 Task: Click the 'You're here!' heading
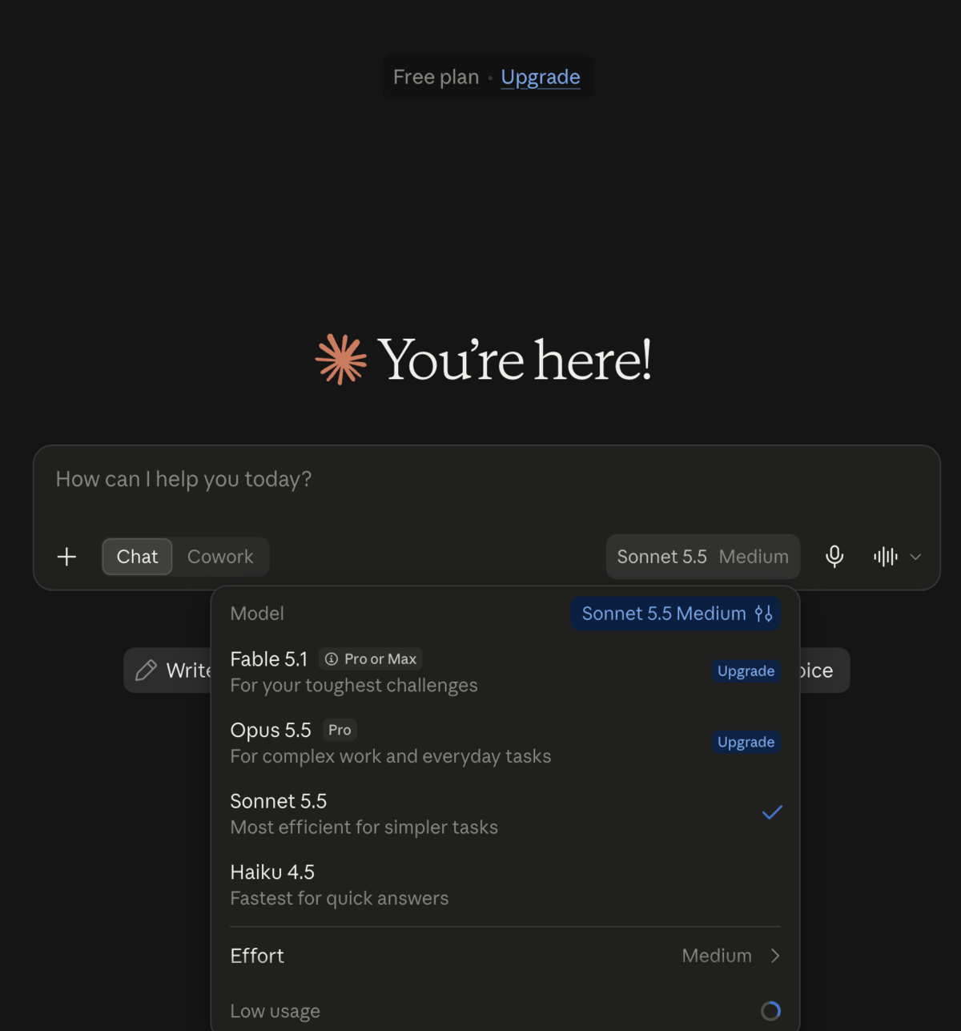pyautogui.click(x=515, y=360)
